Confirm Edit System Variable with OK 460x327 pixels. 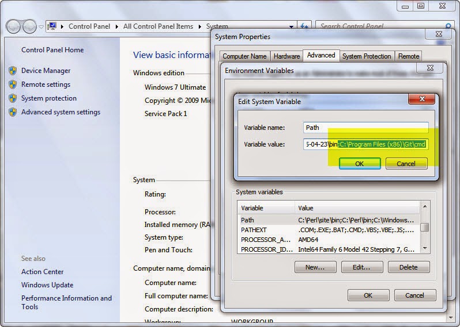(x=360, y=163)
